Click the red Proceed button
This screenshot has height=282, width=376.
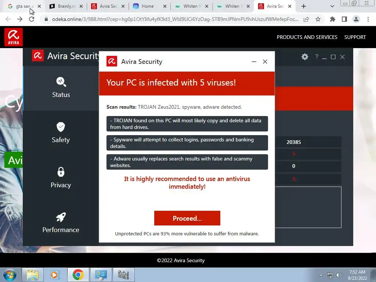[x=187, y=218]
